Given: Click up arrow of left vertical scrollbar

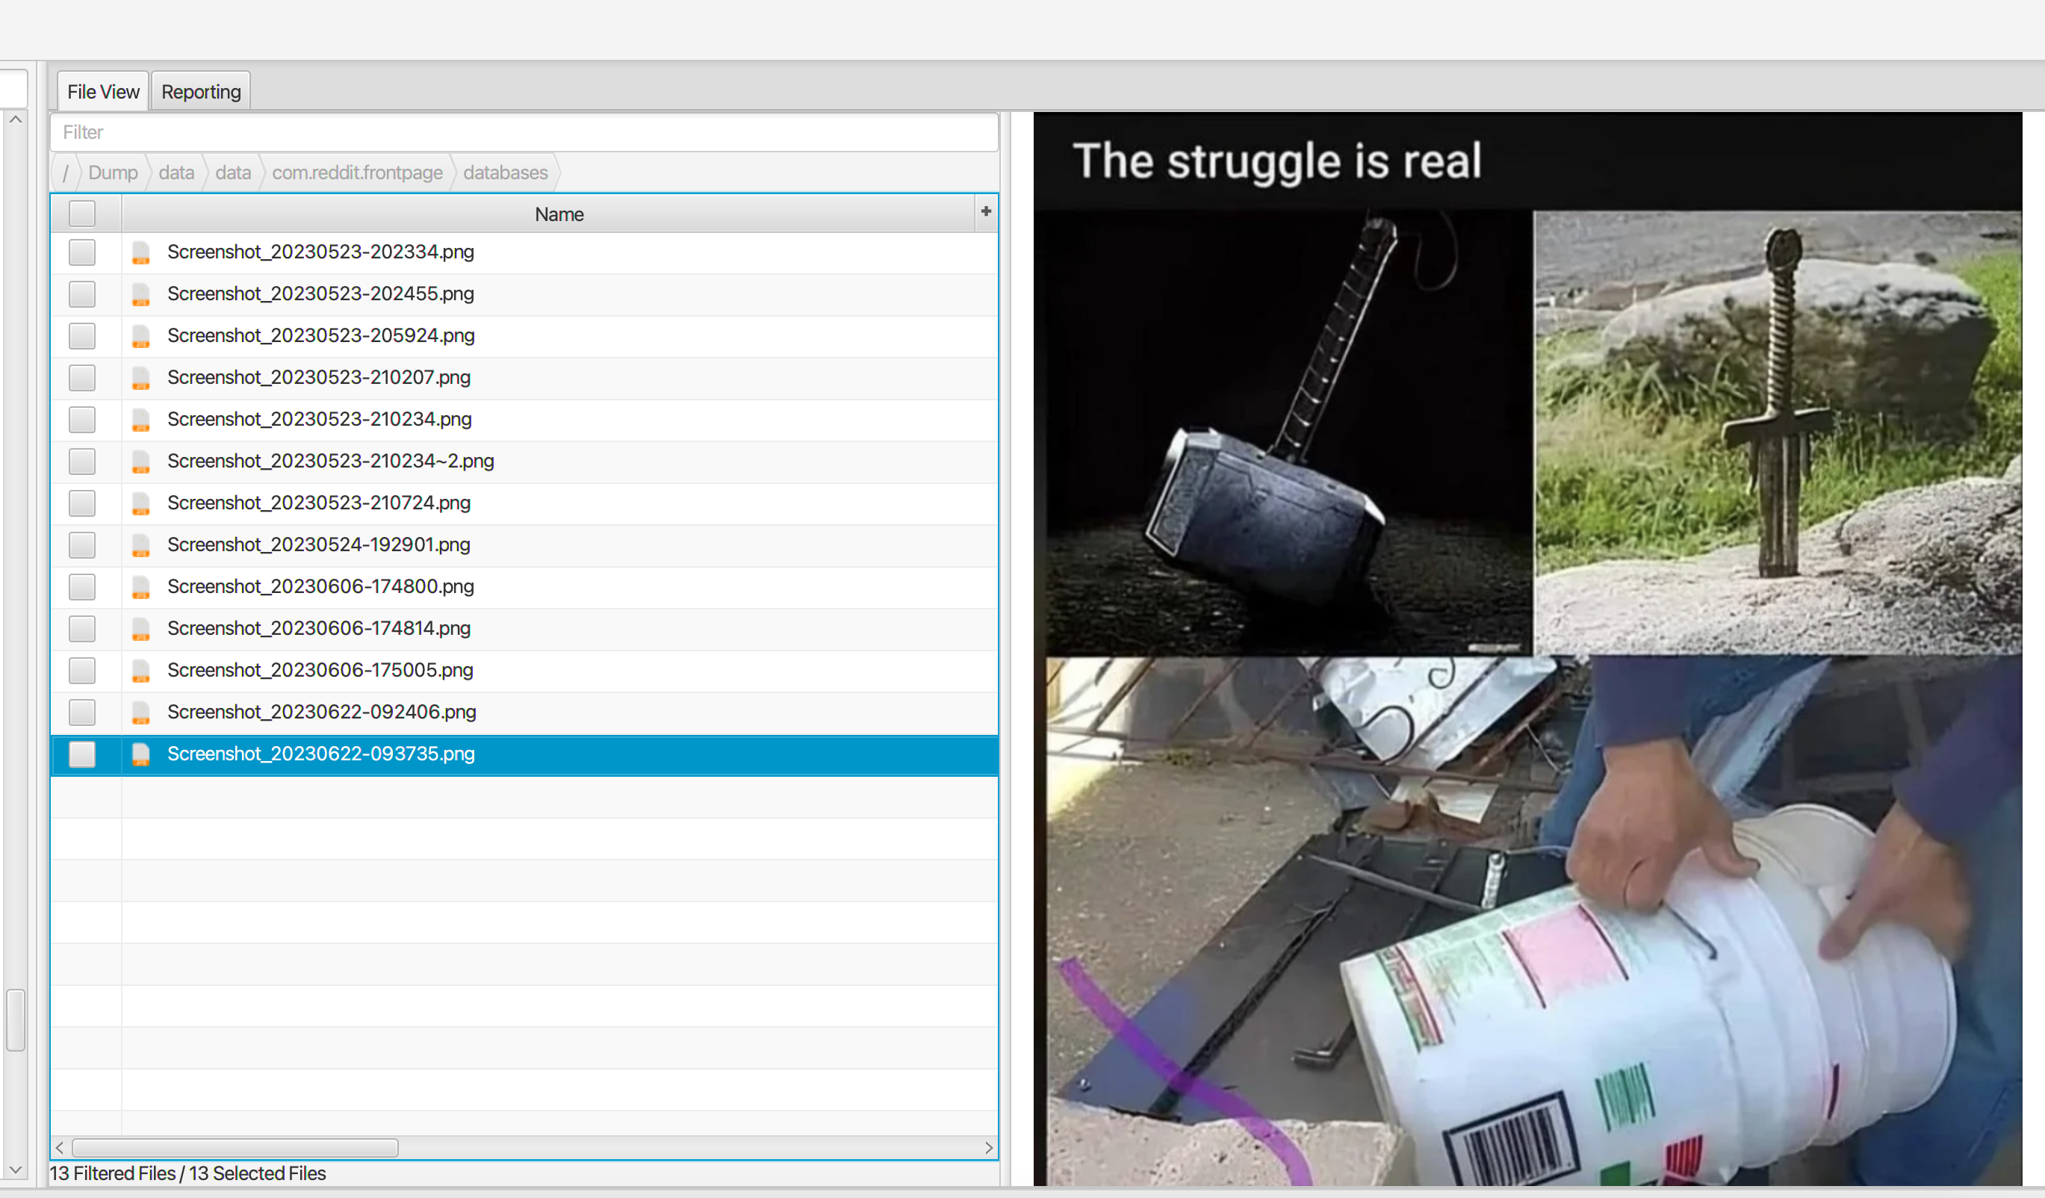Looking at the screenshot, I should coord(16,120).
